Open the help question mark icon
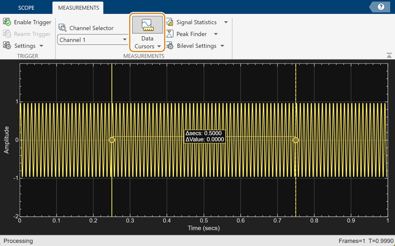 (x=381, y=7)
